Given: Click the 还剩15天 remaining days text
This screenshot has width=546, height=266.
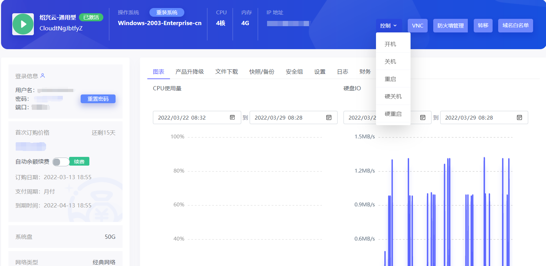Looking at the screenshot, I should tap(104, 133).
